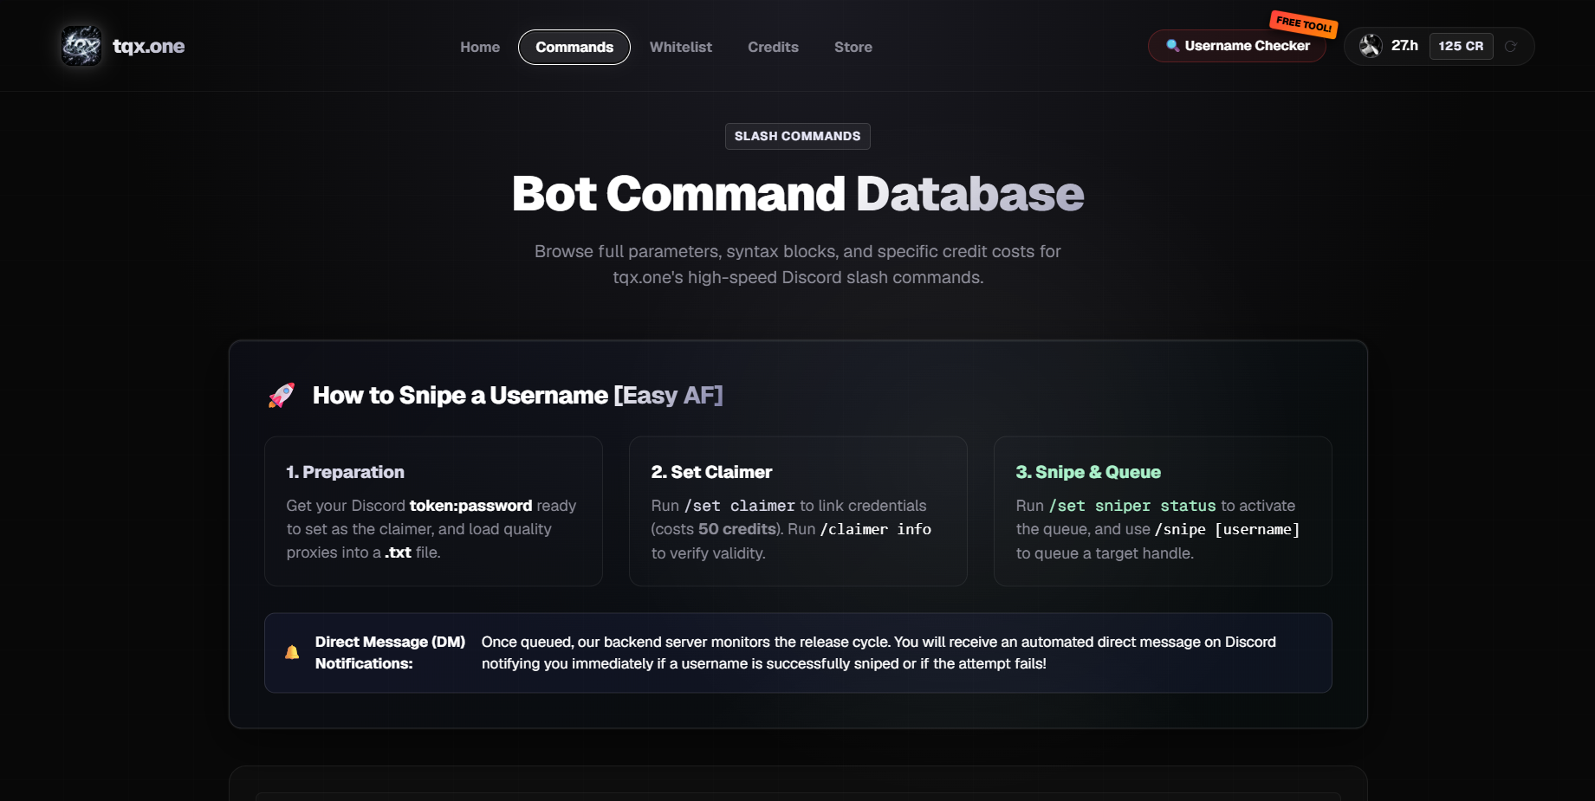View the 125 CR credit balance
The width and height of the screenshot is (1595, 801).
1461,46
